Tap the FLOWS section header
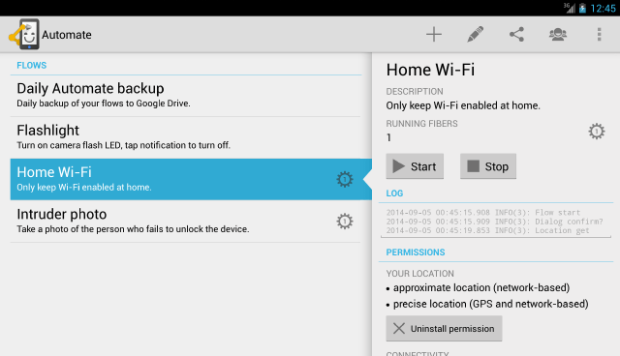 [32, 66]
